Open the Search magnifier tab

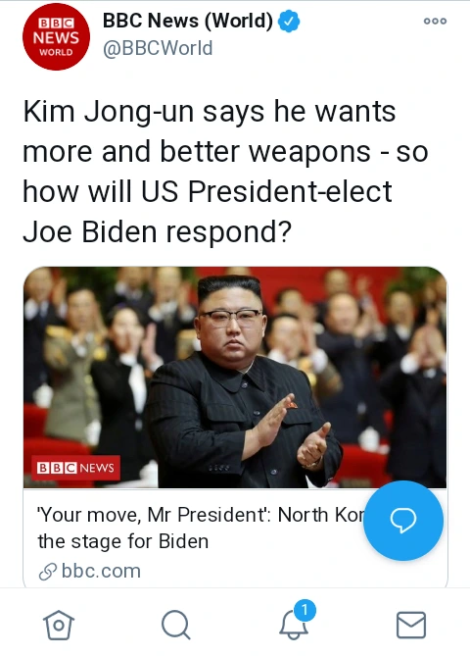tap(176, 625)
